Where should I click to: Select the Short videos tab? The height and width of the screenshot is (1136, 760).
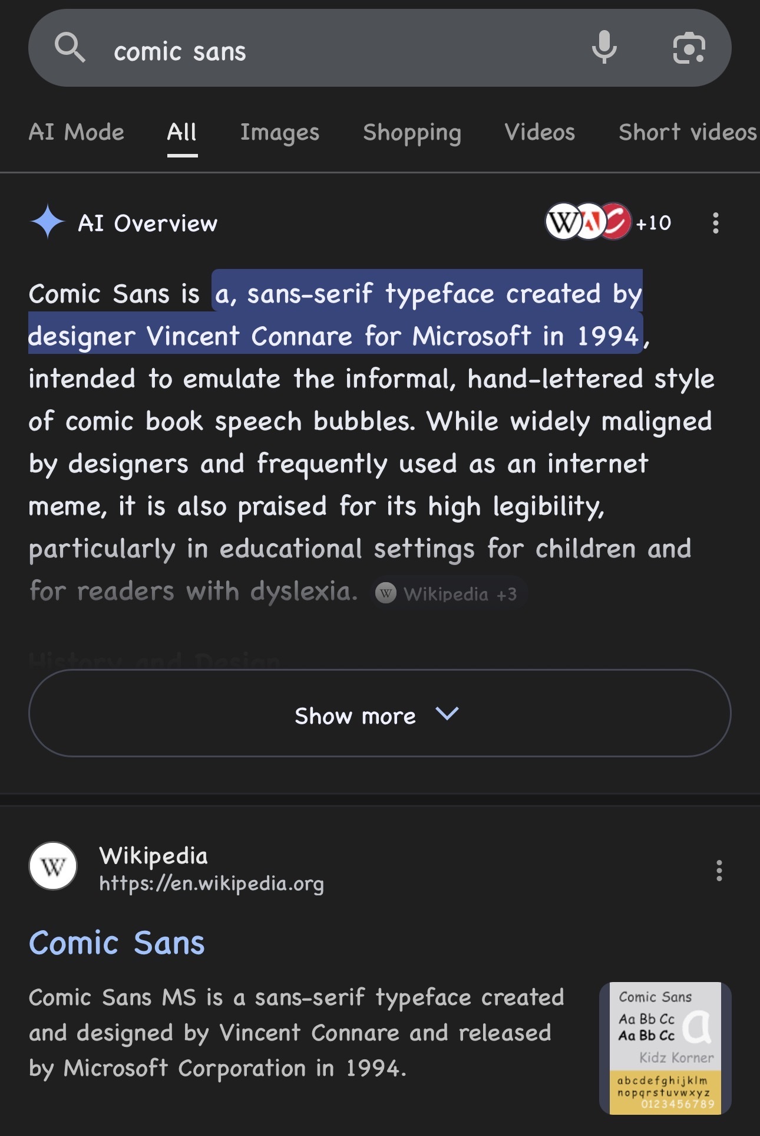(687, 133)
